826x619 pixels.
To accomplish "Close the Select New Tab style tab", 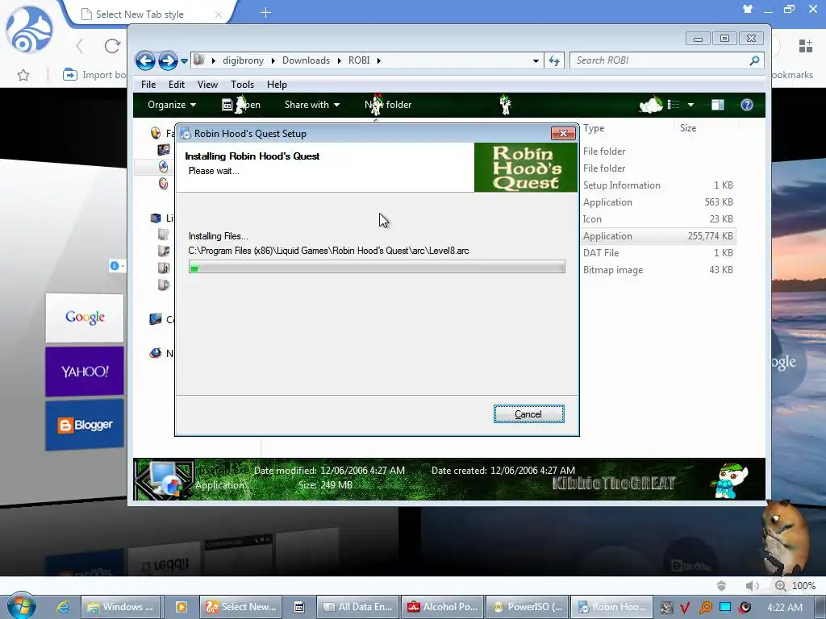I will pyautogui.click(x=218, y=15).
